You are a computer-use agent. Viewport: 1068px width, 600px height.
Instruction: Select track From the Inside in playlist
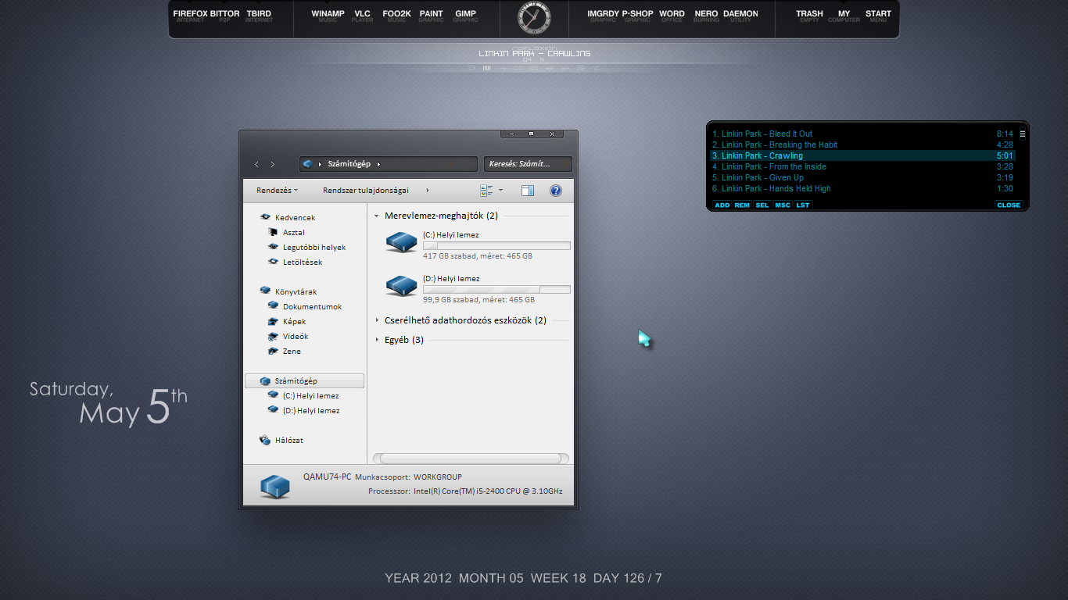pyautogui.click(x=862, y=166)
